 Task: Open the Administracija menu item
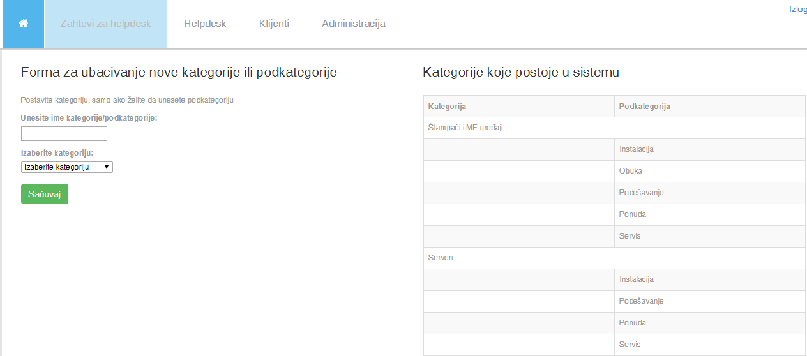click(x=353, y=24)
